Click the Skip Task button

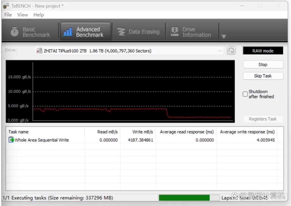pos(263,76)
